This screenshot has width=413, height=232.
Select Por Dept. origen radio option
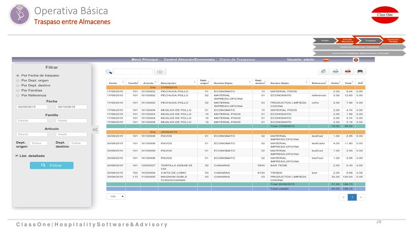[x=18, y=81]
